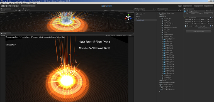
Task: Lock the Inspector panel
Action: 211,9
